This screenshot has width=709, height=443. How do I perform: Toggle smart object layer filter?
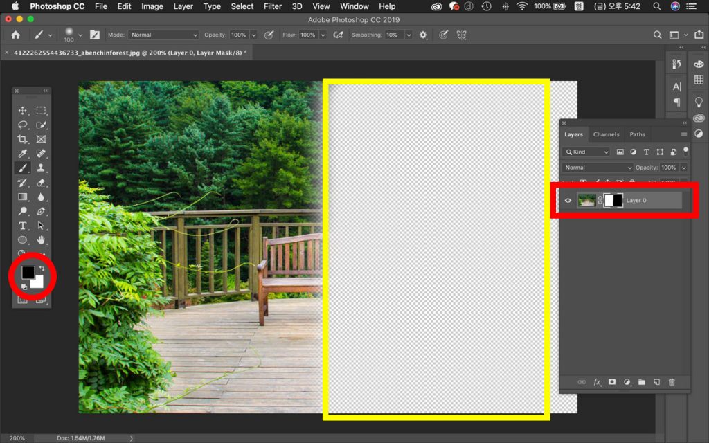(673, 152)
